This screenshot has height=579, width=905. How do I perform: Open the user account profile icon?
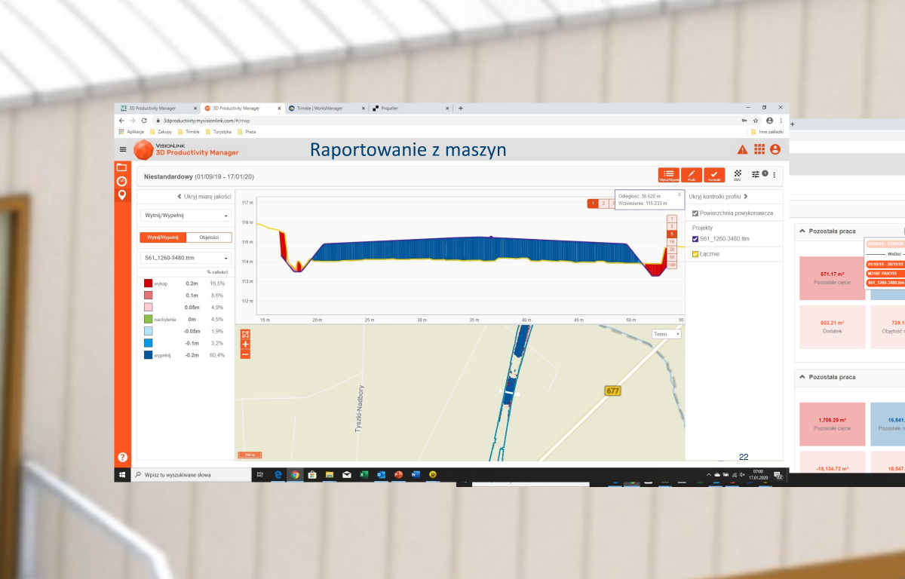pyautogui.click(x=775, y=149)
